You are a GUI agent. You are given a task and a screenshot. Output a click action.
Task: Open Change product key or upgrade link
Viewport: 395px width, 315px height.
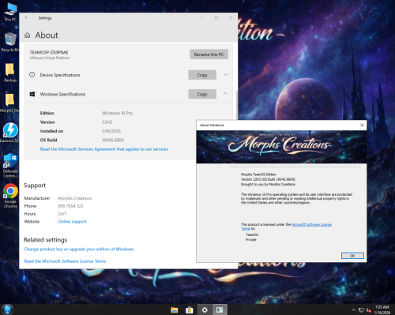click(x=79, y=249)
